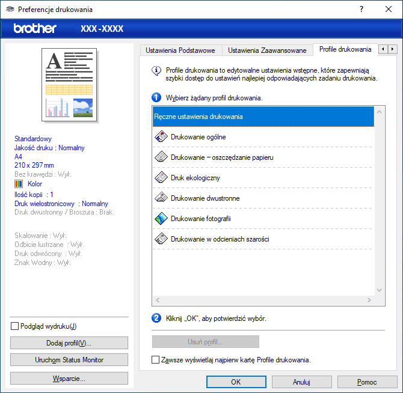The image size is (403, 393).
Task: Click the page preview thumbnail
Action: click(69, 85)
